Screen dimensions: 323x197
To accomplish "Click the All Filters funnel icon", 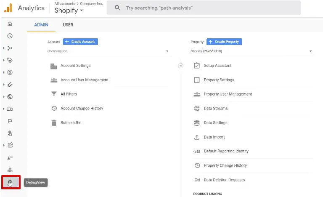I will coord(54,94).
